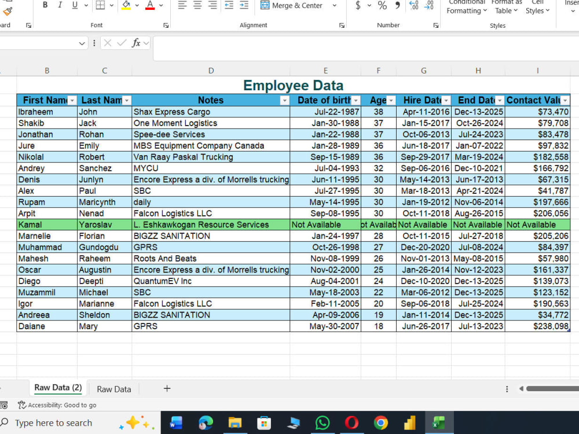Apply red Font Color
Image resolution: width=579 pixels, height=434 pixels.
pyautogui.click(x=150, y=5)
